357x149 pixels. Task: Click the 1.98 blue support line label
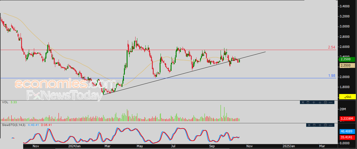pyautogui.click(x=332, y=76)
